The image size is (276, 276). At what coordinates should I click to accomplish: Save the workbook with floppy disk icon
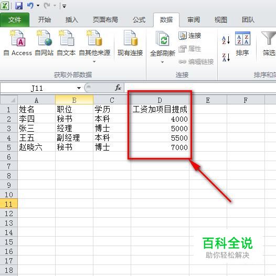(19, 6)
